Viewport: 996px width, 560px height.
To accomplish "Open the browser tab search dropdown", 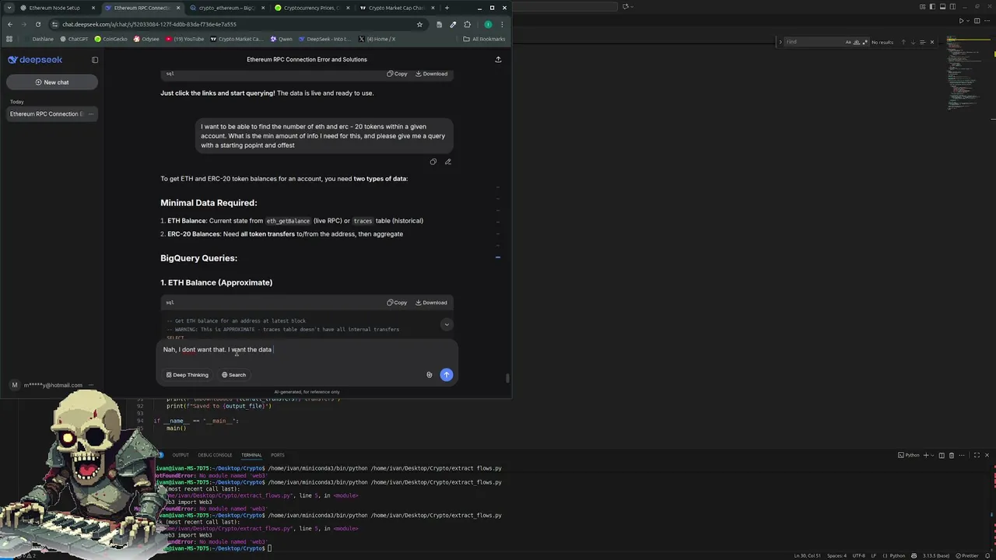I will 9,8.
